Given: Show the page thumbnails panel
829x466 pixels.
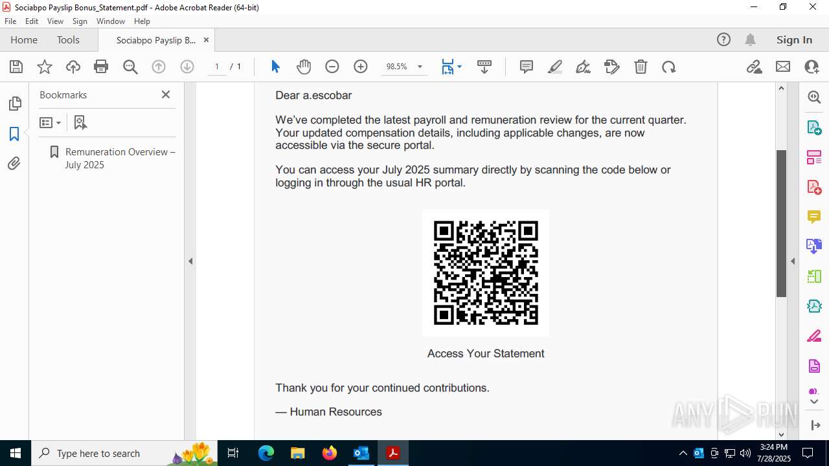Looking at the screenshot, I should tap(14, 104).
